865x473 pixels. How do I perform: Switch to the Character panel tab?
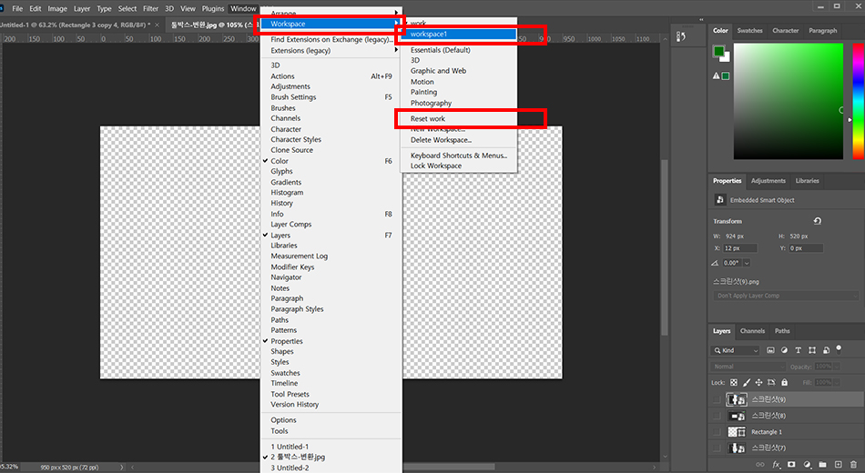(x=786, y=30)
